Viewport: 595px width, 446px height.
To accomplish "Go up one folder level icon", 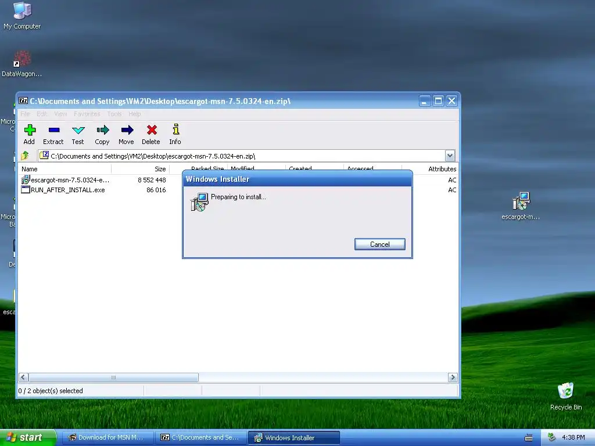I will click(x=25, y=156).
